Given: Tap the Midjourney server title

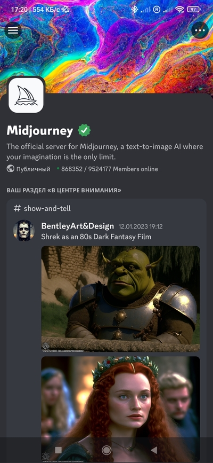Looking at the screenshot, I should pyautogui.click(x=40, y=131).
